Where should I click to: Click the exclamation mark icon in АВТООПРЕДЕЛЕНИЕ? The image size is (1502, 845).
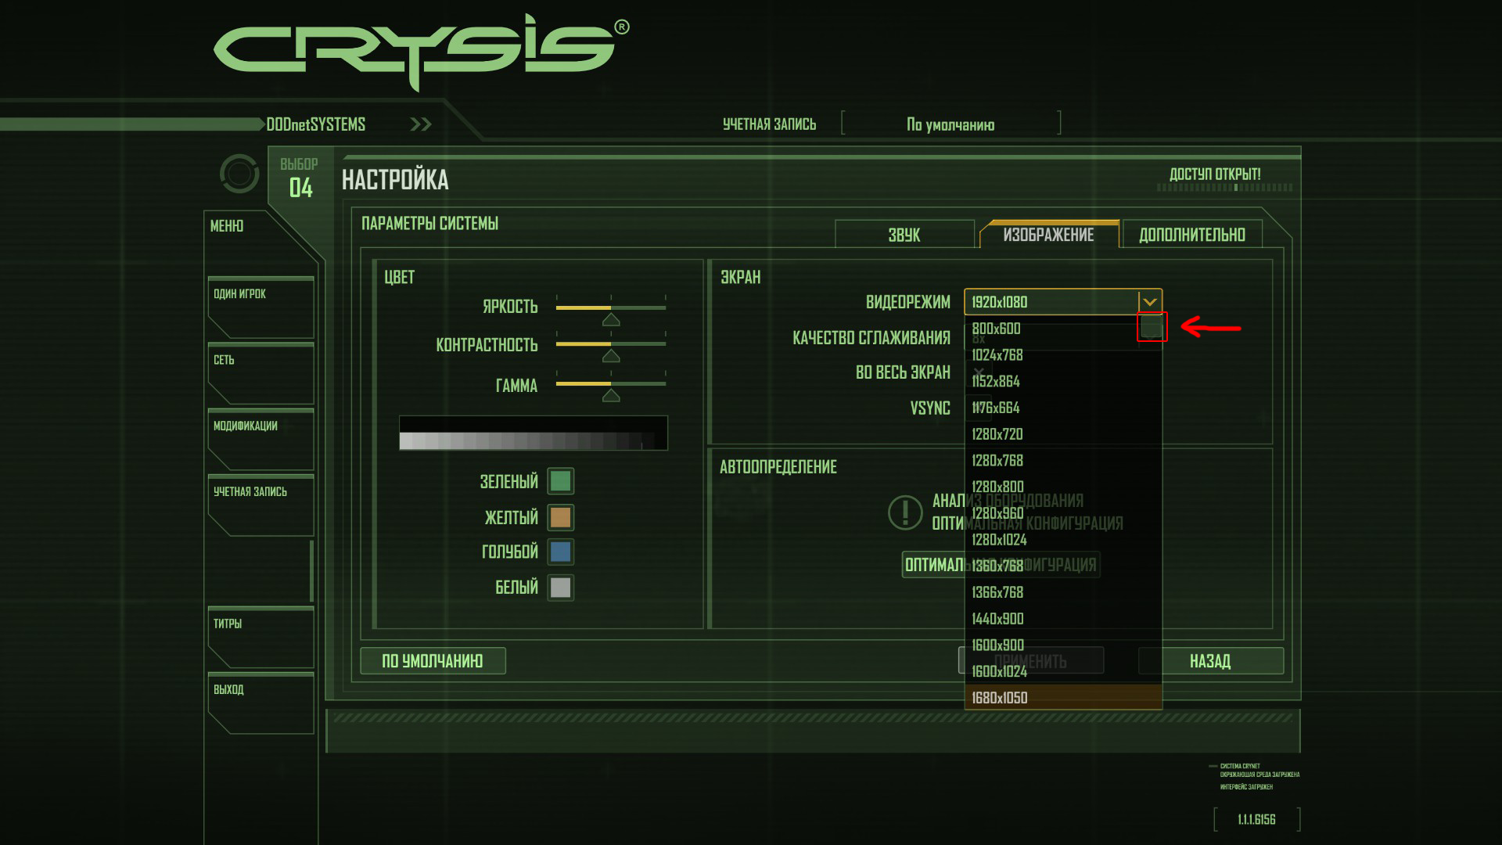point(905,512)
